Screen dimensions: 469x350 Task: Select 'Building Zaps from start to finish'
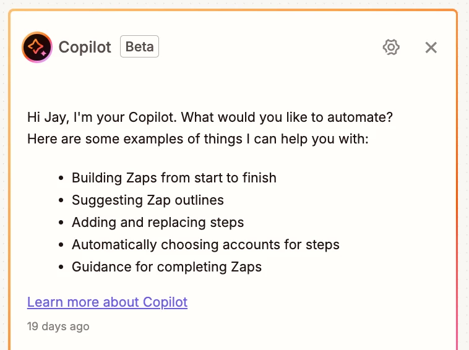(174, 178)
